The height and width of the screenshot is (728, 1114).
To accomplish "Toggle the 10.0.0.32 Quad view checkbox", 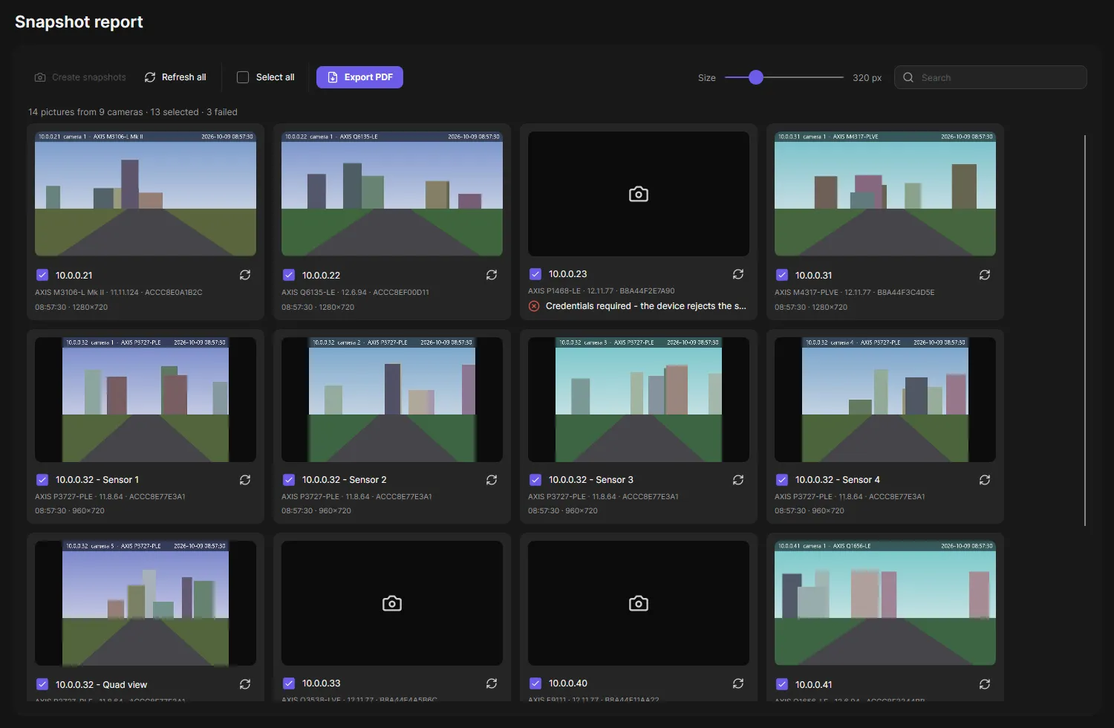I will click(42, 684).
